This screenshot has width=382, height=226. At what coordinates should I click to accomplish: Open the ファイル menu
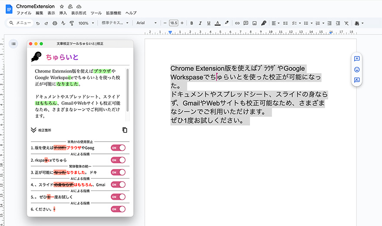point(24,13)
